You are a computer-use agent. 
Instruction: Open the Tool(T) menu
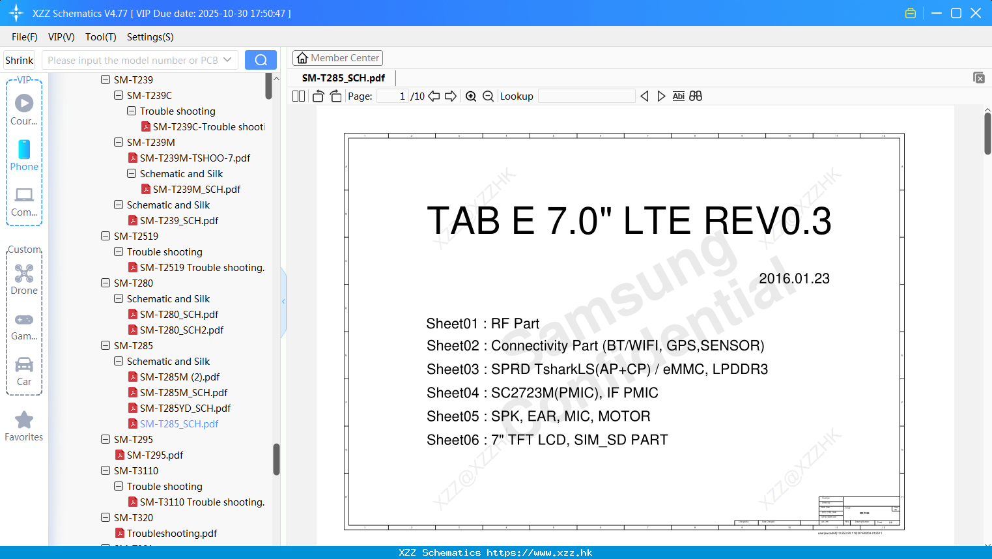101,37
